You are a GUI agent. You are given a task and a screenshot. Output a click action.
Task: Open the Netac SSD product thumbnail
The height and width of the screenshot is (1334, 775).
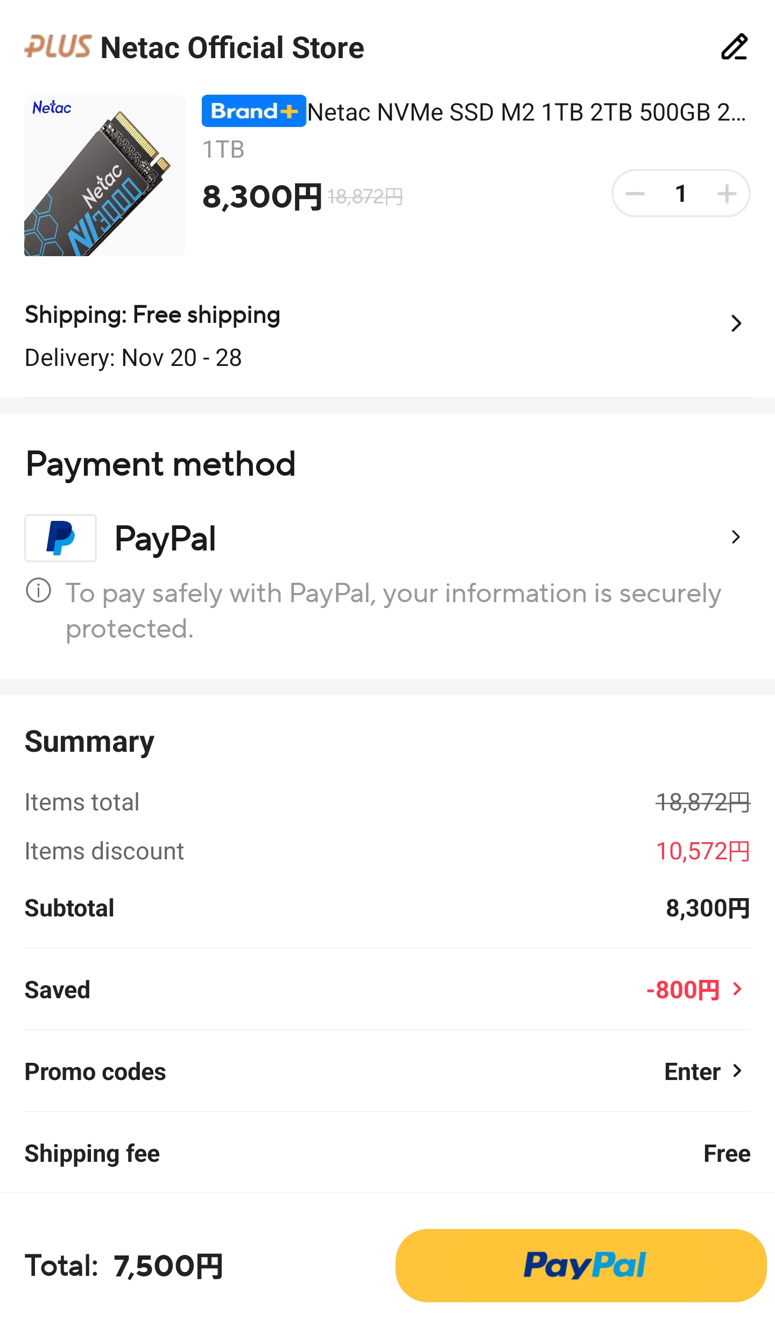[x=105, y=175]
